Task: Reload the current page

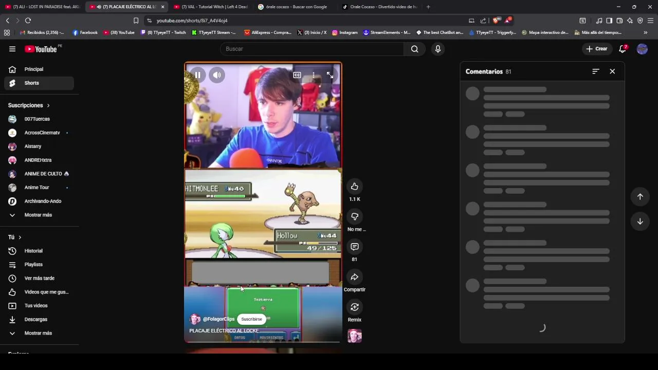Action: 28,21
